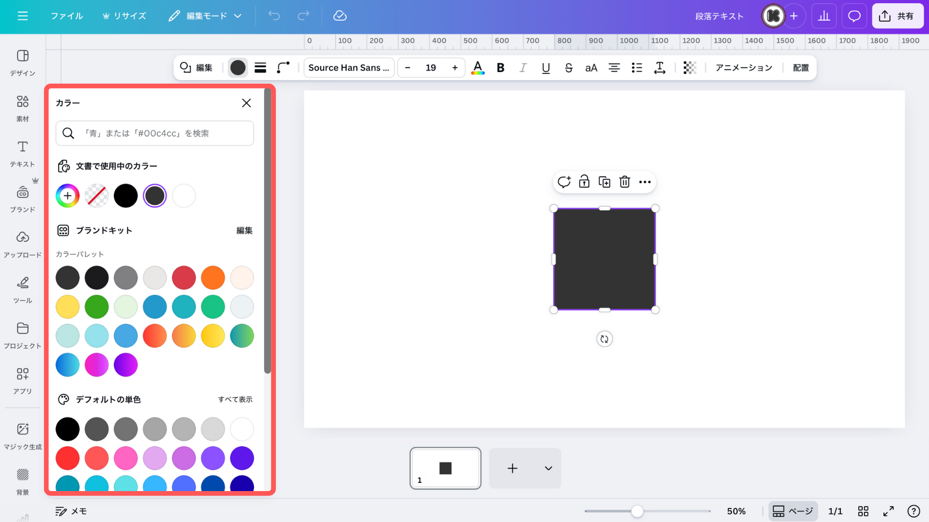Click the shape fill color button
929x522 pixels.
(x=238, y=68)
